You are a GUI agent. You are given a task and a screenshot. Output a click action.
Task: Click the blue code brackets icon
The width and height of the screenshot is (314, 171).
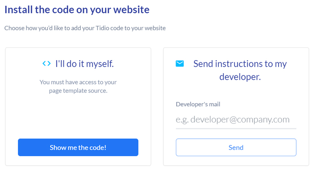[x=47, y=64]
